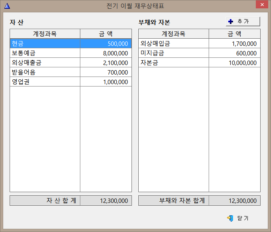Viewport: 271px width, 232px height.
Task: Click 계정과목 header in 부채와 자본 table
Action: click(174, 34)
